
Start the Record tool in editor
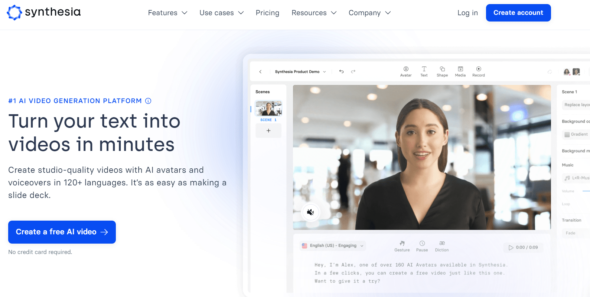click(x=479, y=72)
